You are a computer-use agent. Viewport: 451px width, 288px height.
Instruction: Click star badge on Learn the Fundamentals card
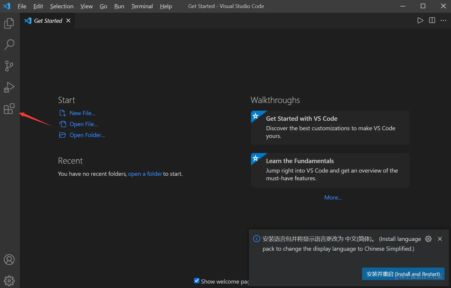pyautogui.click(x=256, y=158)
